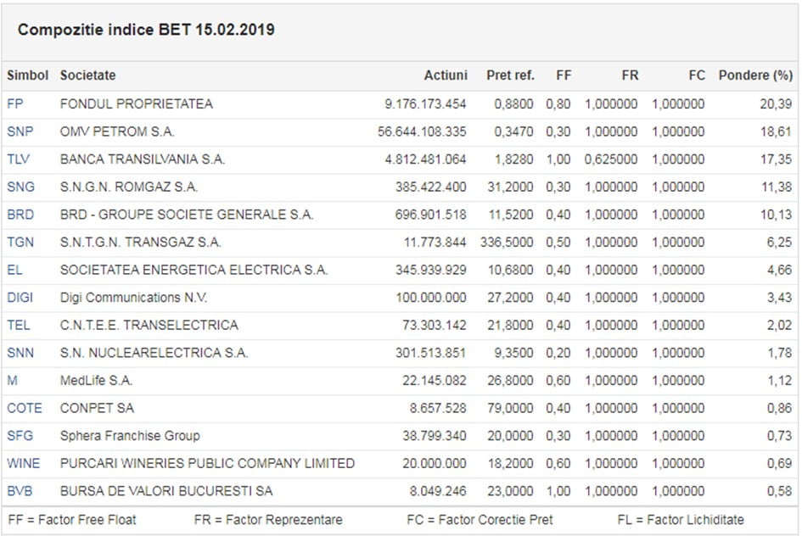This screenshot has width=802, height=536.
Task: Select weight value 10,13
Action: [776, 215]
